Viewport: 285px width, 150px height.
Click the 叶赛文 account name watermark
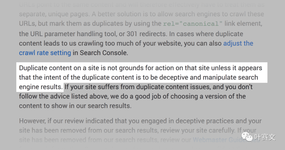click(x=265, y=137)
